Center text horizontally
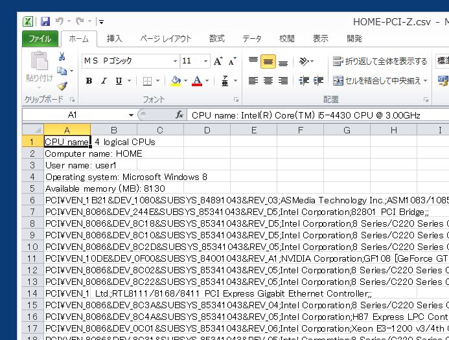449x340 pixels. [268, 81]
